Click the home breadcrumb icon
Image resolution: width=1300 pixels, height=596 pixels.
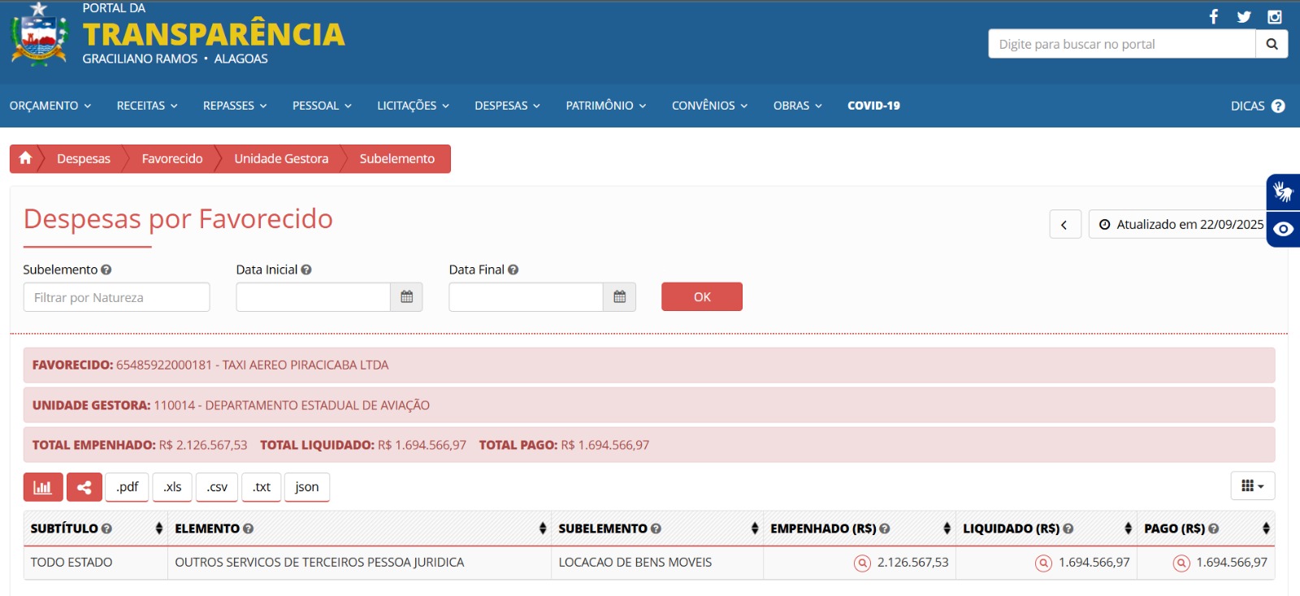[x=25, y=158]
